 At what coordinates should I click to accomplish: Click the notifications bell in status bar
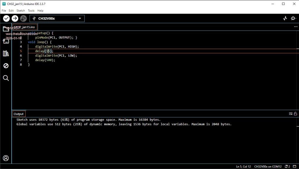pyautogui.click(x=287, y=166)
